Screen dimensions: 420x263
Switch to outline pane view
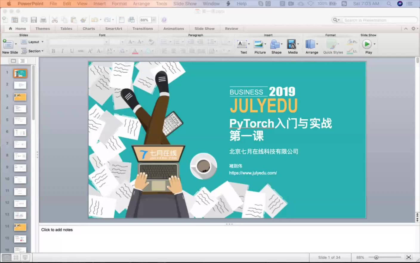point(22,61)
